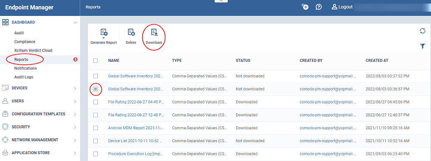431x161 pixels.
Task: Collapse the Dashboard section chevron
Action: tap(75, 22)
